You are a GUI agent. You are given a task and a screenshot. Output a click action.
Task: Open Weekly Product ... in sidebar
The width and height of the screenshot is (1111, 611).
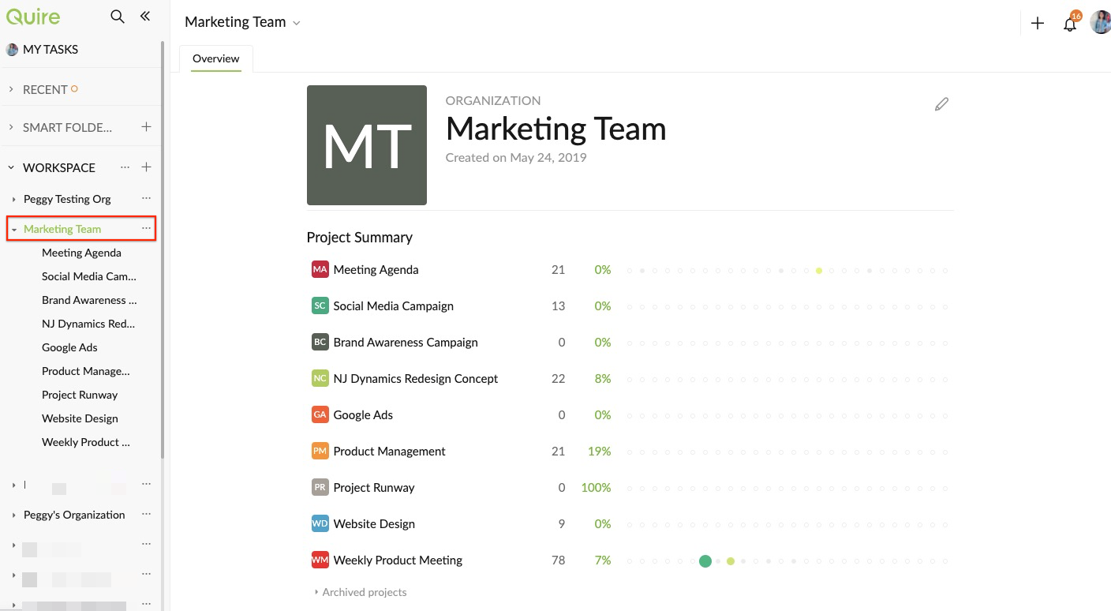pyautogui.click(x=86, y=442)
